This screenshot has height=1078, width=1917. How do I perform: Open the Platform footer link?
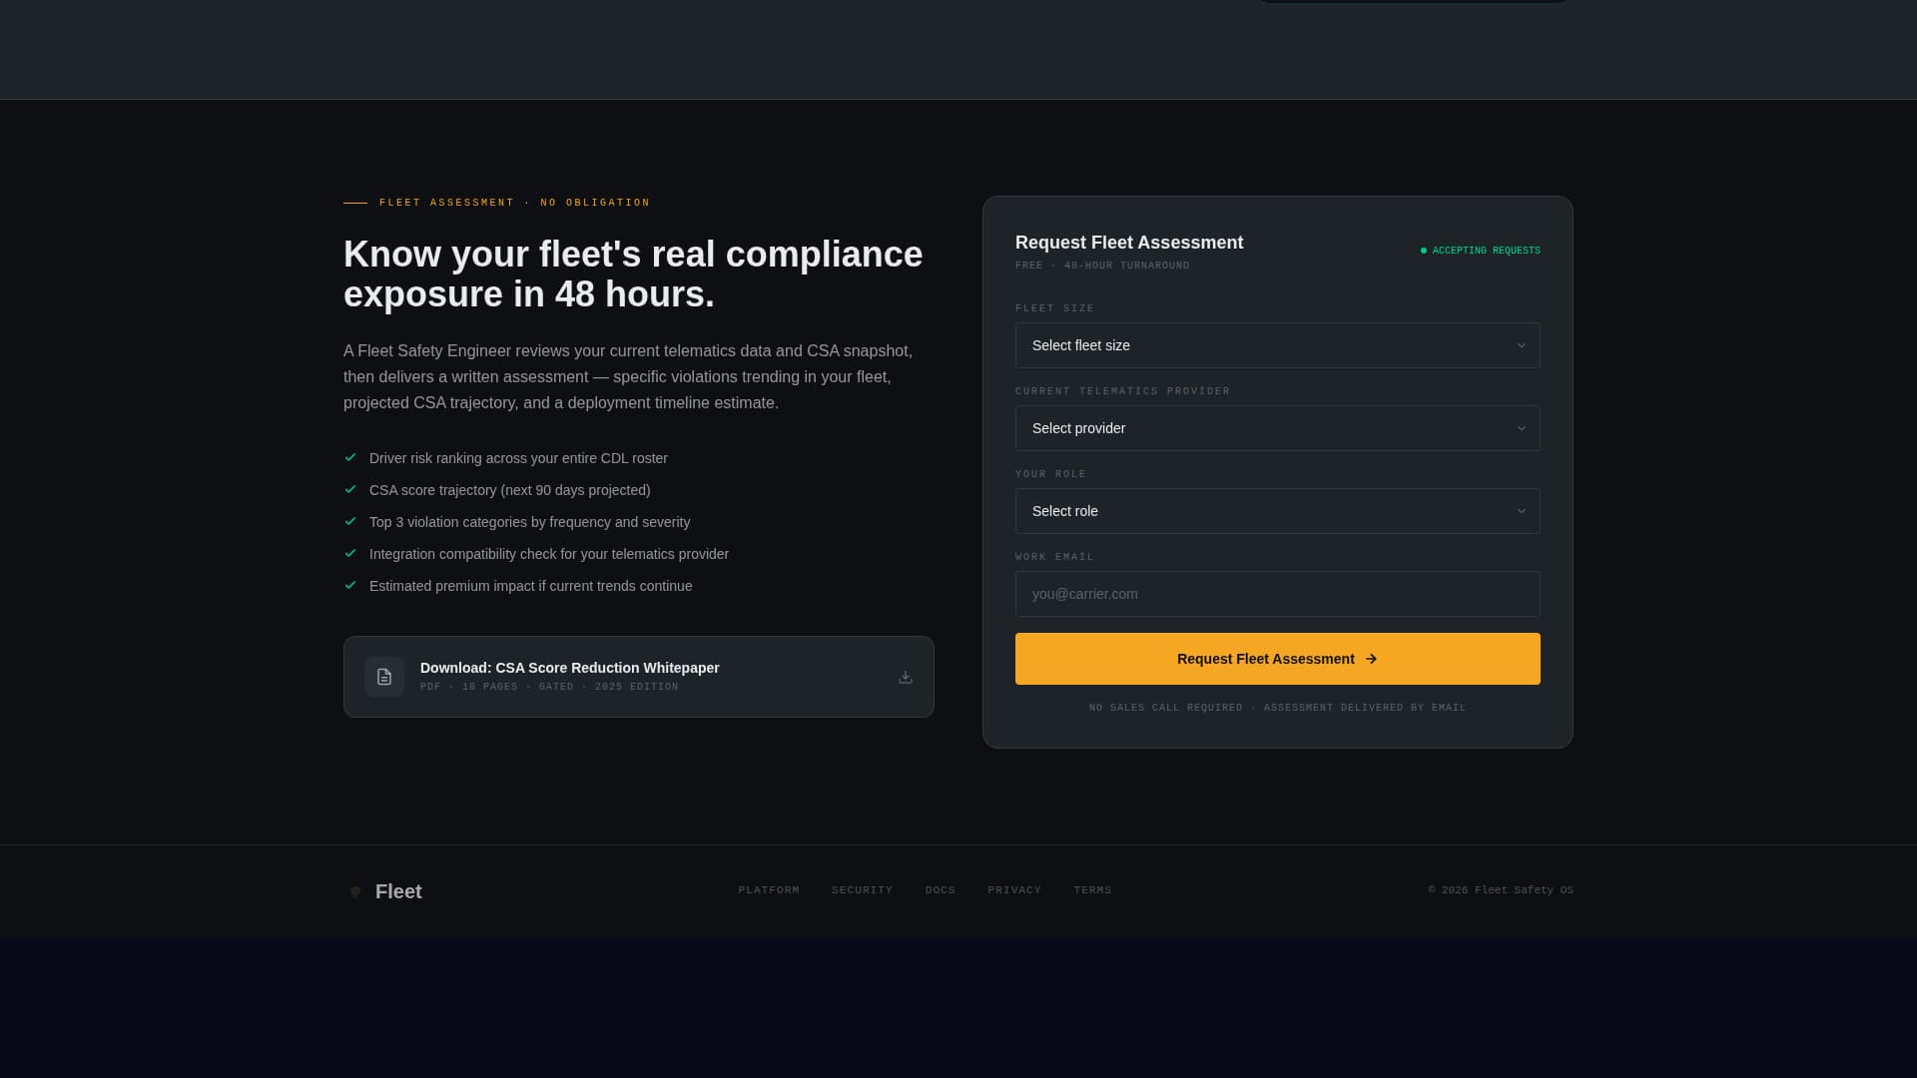coord(769,890)
